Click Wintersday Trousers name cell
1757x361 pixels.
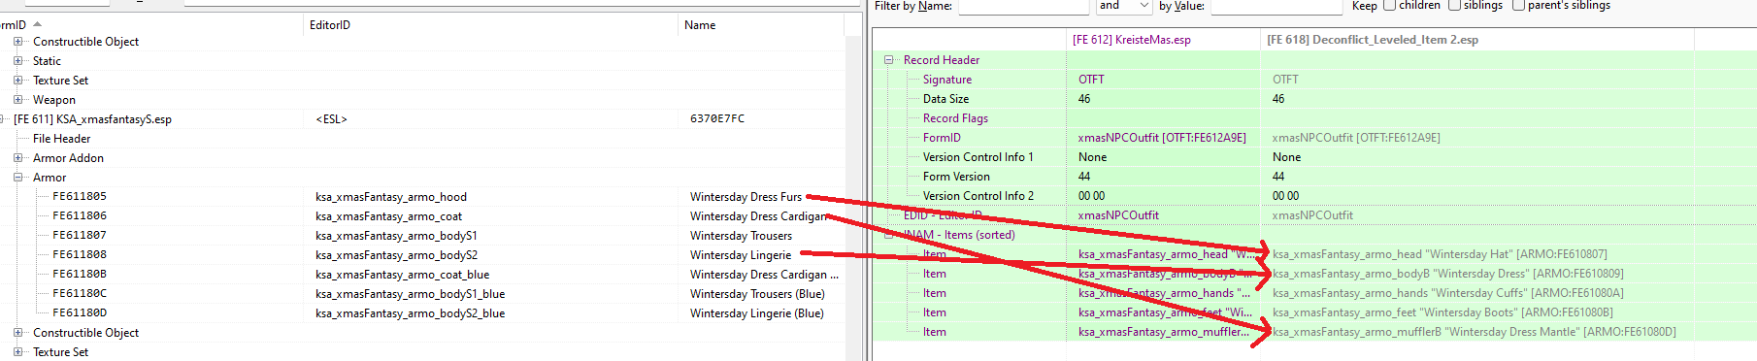coord(741,236)
